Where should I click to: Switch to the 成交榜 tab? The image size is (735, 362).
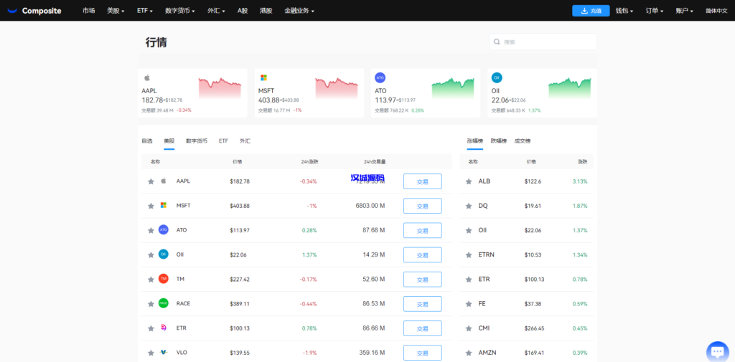click(x=523, y=140)
